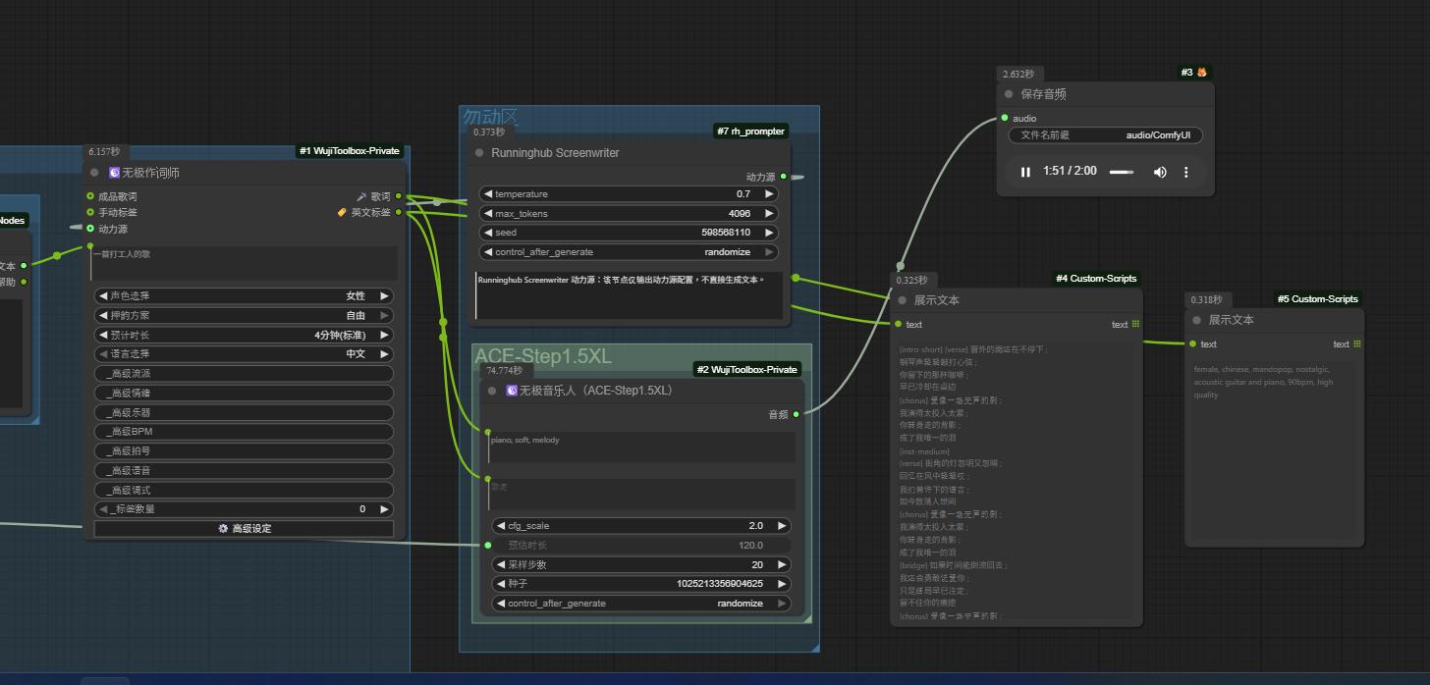Click the gear icon in 高级设定 button
The image size is (1430, 685).
click(x=223, y=529)
